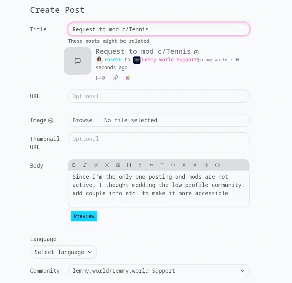Open the Select language dropdown
This screenshot has height=283, width=292.
64,252
